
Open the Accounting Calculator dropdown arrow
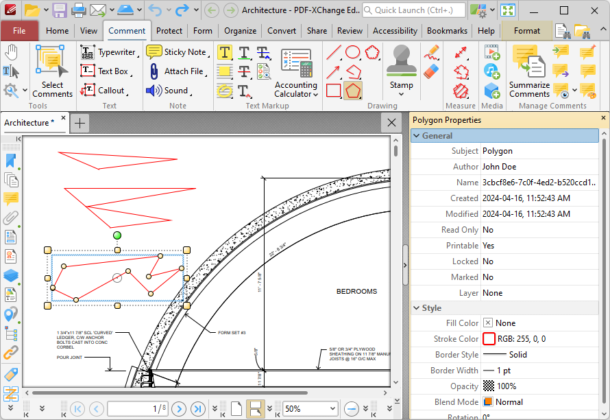coord(315,95)
